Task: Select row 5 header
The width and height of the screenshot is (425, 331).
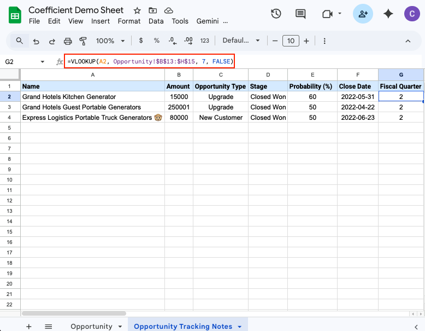Action: point(9,128)
